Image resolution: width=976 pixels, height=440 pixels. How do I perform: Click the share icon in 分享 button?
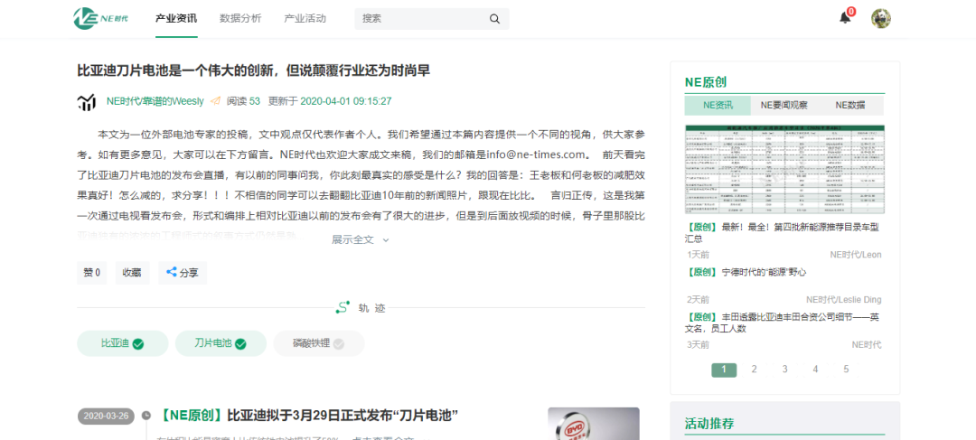[171, 272]
